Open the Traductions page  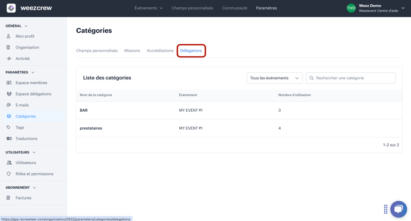click(x=26, y=139)
